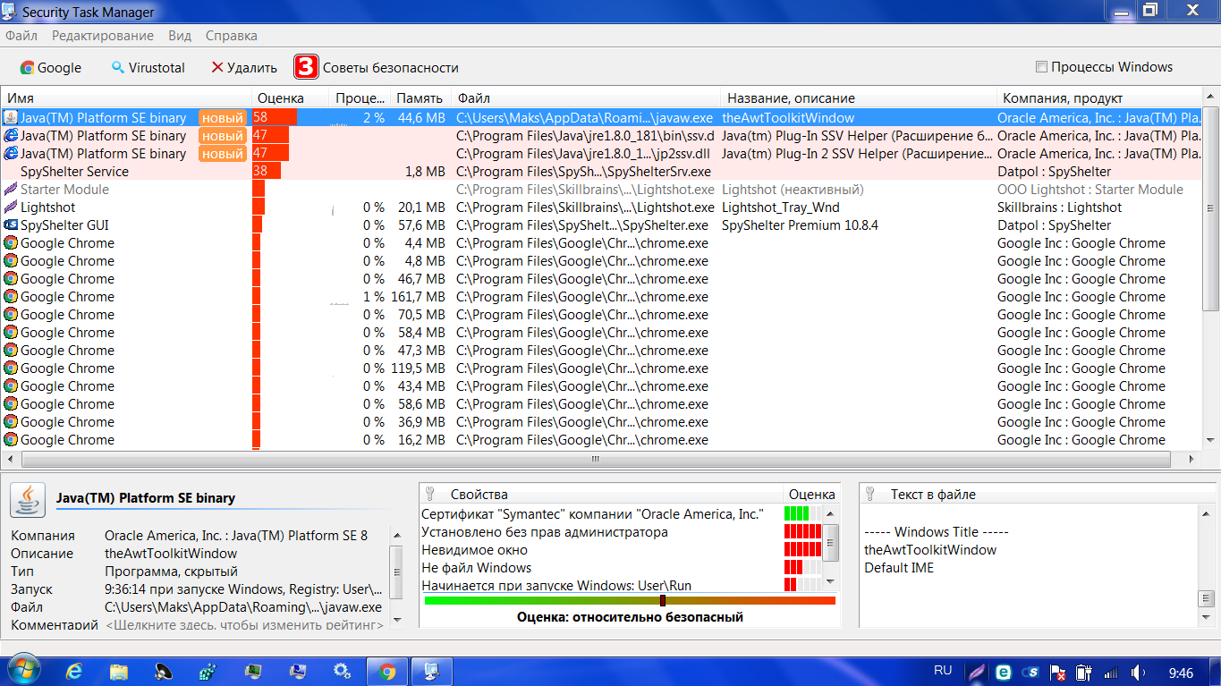The height and width of the screenshot is (686, 1221).
Task: Click Chrome icon on the 119,5 MB row
Action: (11, 368)
